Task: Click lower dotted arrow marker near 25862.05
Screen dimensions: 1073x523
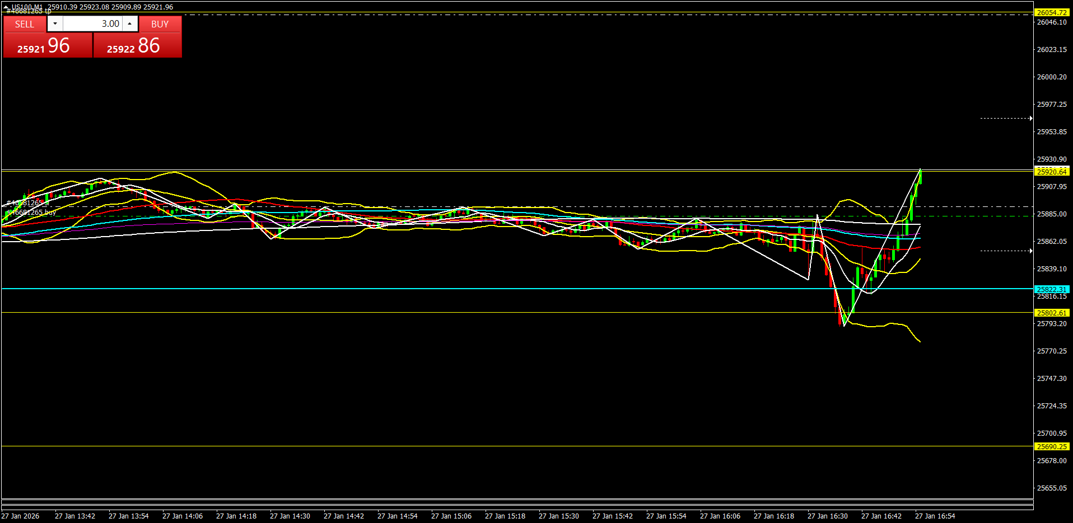Action: 1006,251
